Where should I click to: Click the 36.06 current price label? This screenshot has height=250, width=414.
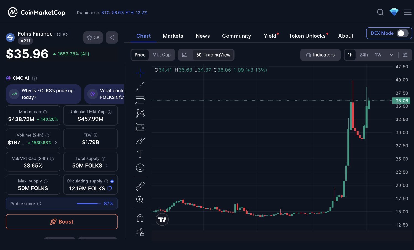402,101
